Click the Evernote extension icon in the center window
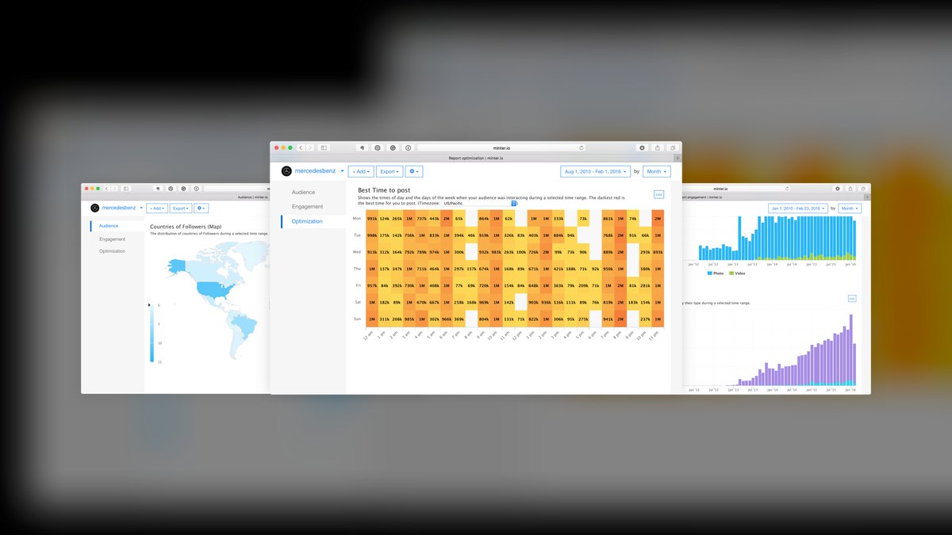This screenshot has width=952, height=535. (x=361, y=147)
